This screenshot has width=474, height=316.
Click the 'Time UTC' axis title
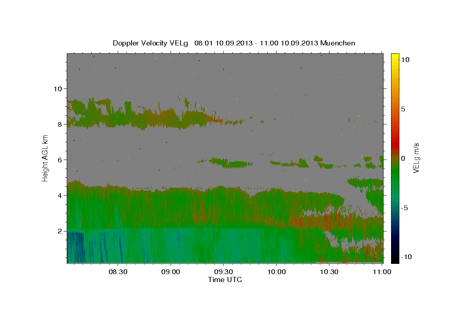click(225, 280)
